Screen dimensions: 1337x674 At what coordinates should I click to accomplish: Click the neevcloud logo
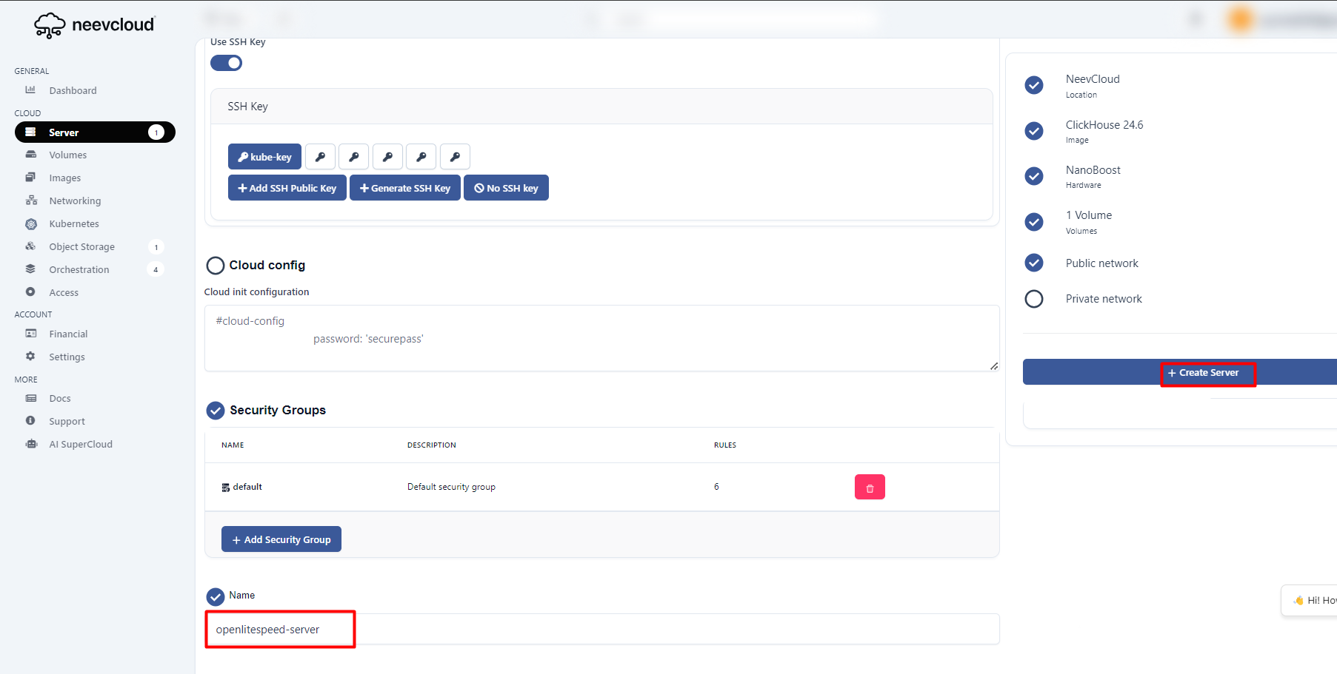[95, 25]
